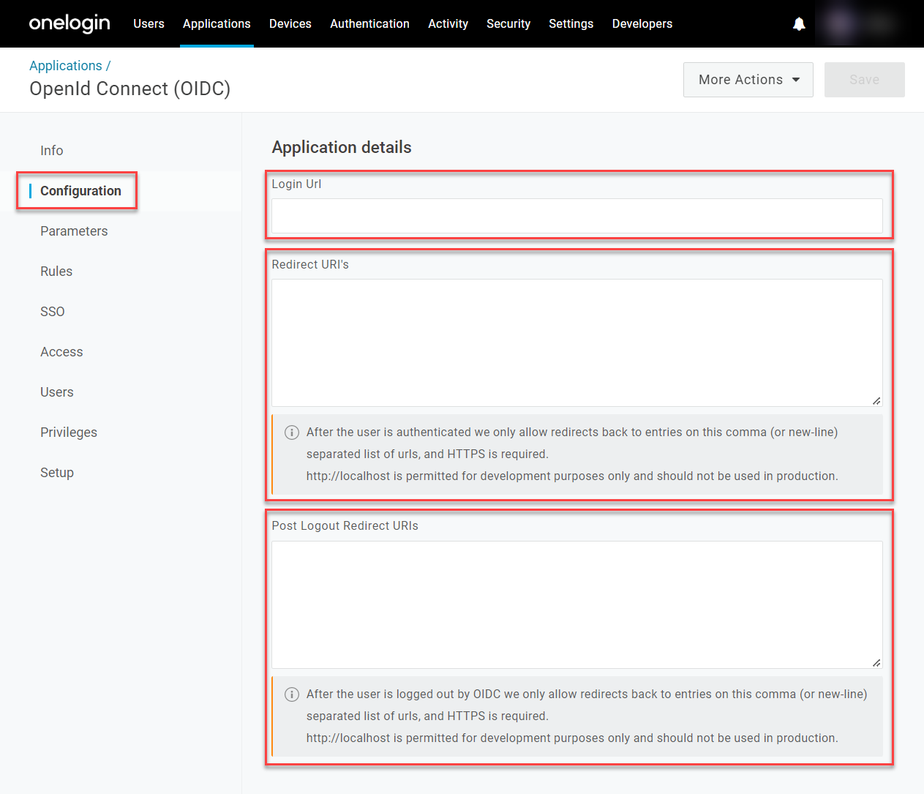The width and height of the screenshot is (924, 794).
Task: Open the Setup tab
Action: pyautogui.click(x=56, y=472)
